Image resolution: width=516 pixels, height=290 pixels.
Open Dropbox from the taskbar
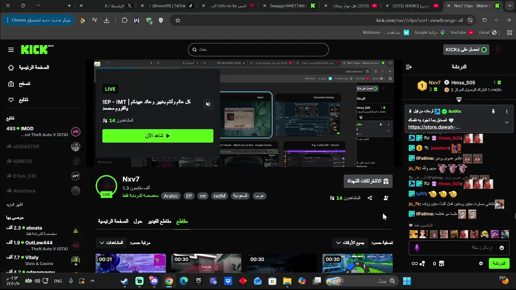(x=228, y=281)
